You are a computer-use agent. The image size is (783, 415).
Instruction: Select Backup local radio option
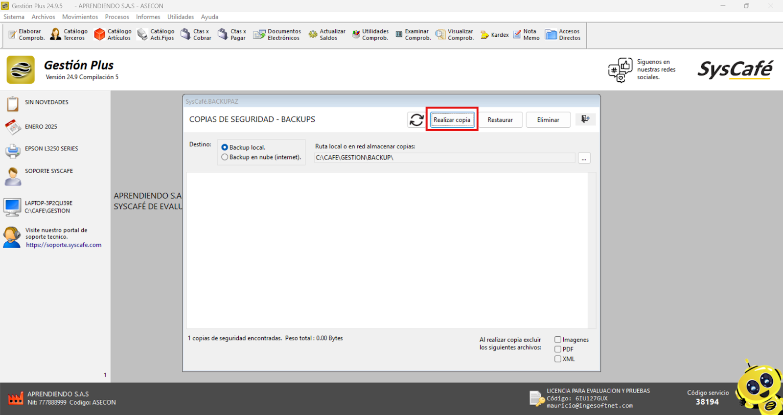point(225,147)
